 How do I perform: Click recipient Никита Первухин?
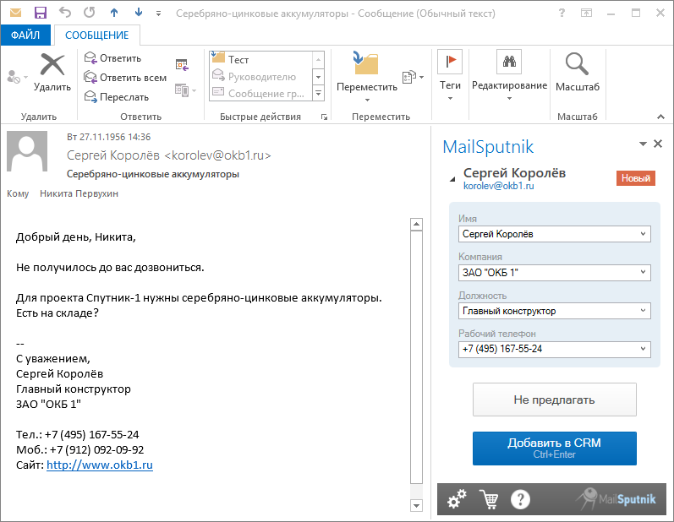point(79,193)
